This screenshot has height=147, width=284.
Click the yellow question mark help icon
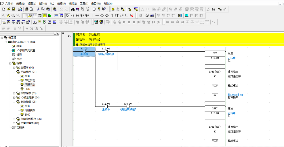99,9
